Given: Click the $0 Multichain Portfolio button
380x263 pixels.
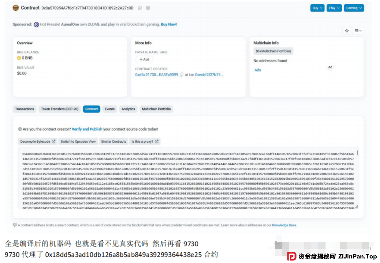Looking at the screenshot, I should point(273,51).
